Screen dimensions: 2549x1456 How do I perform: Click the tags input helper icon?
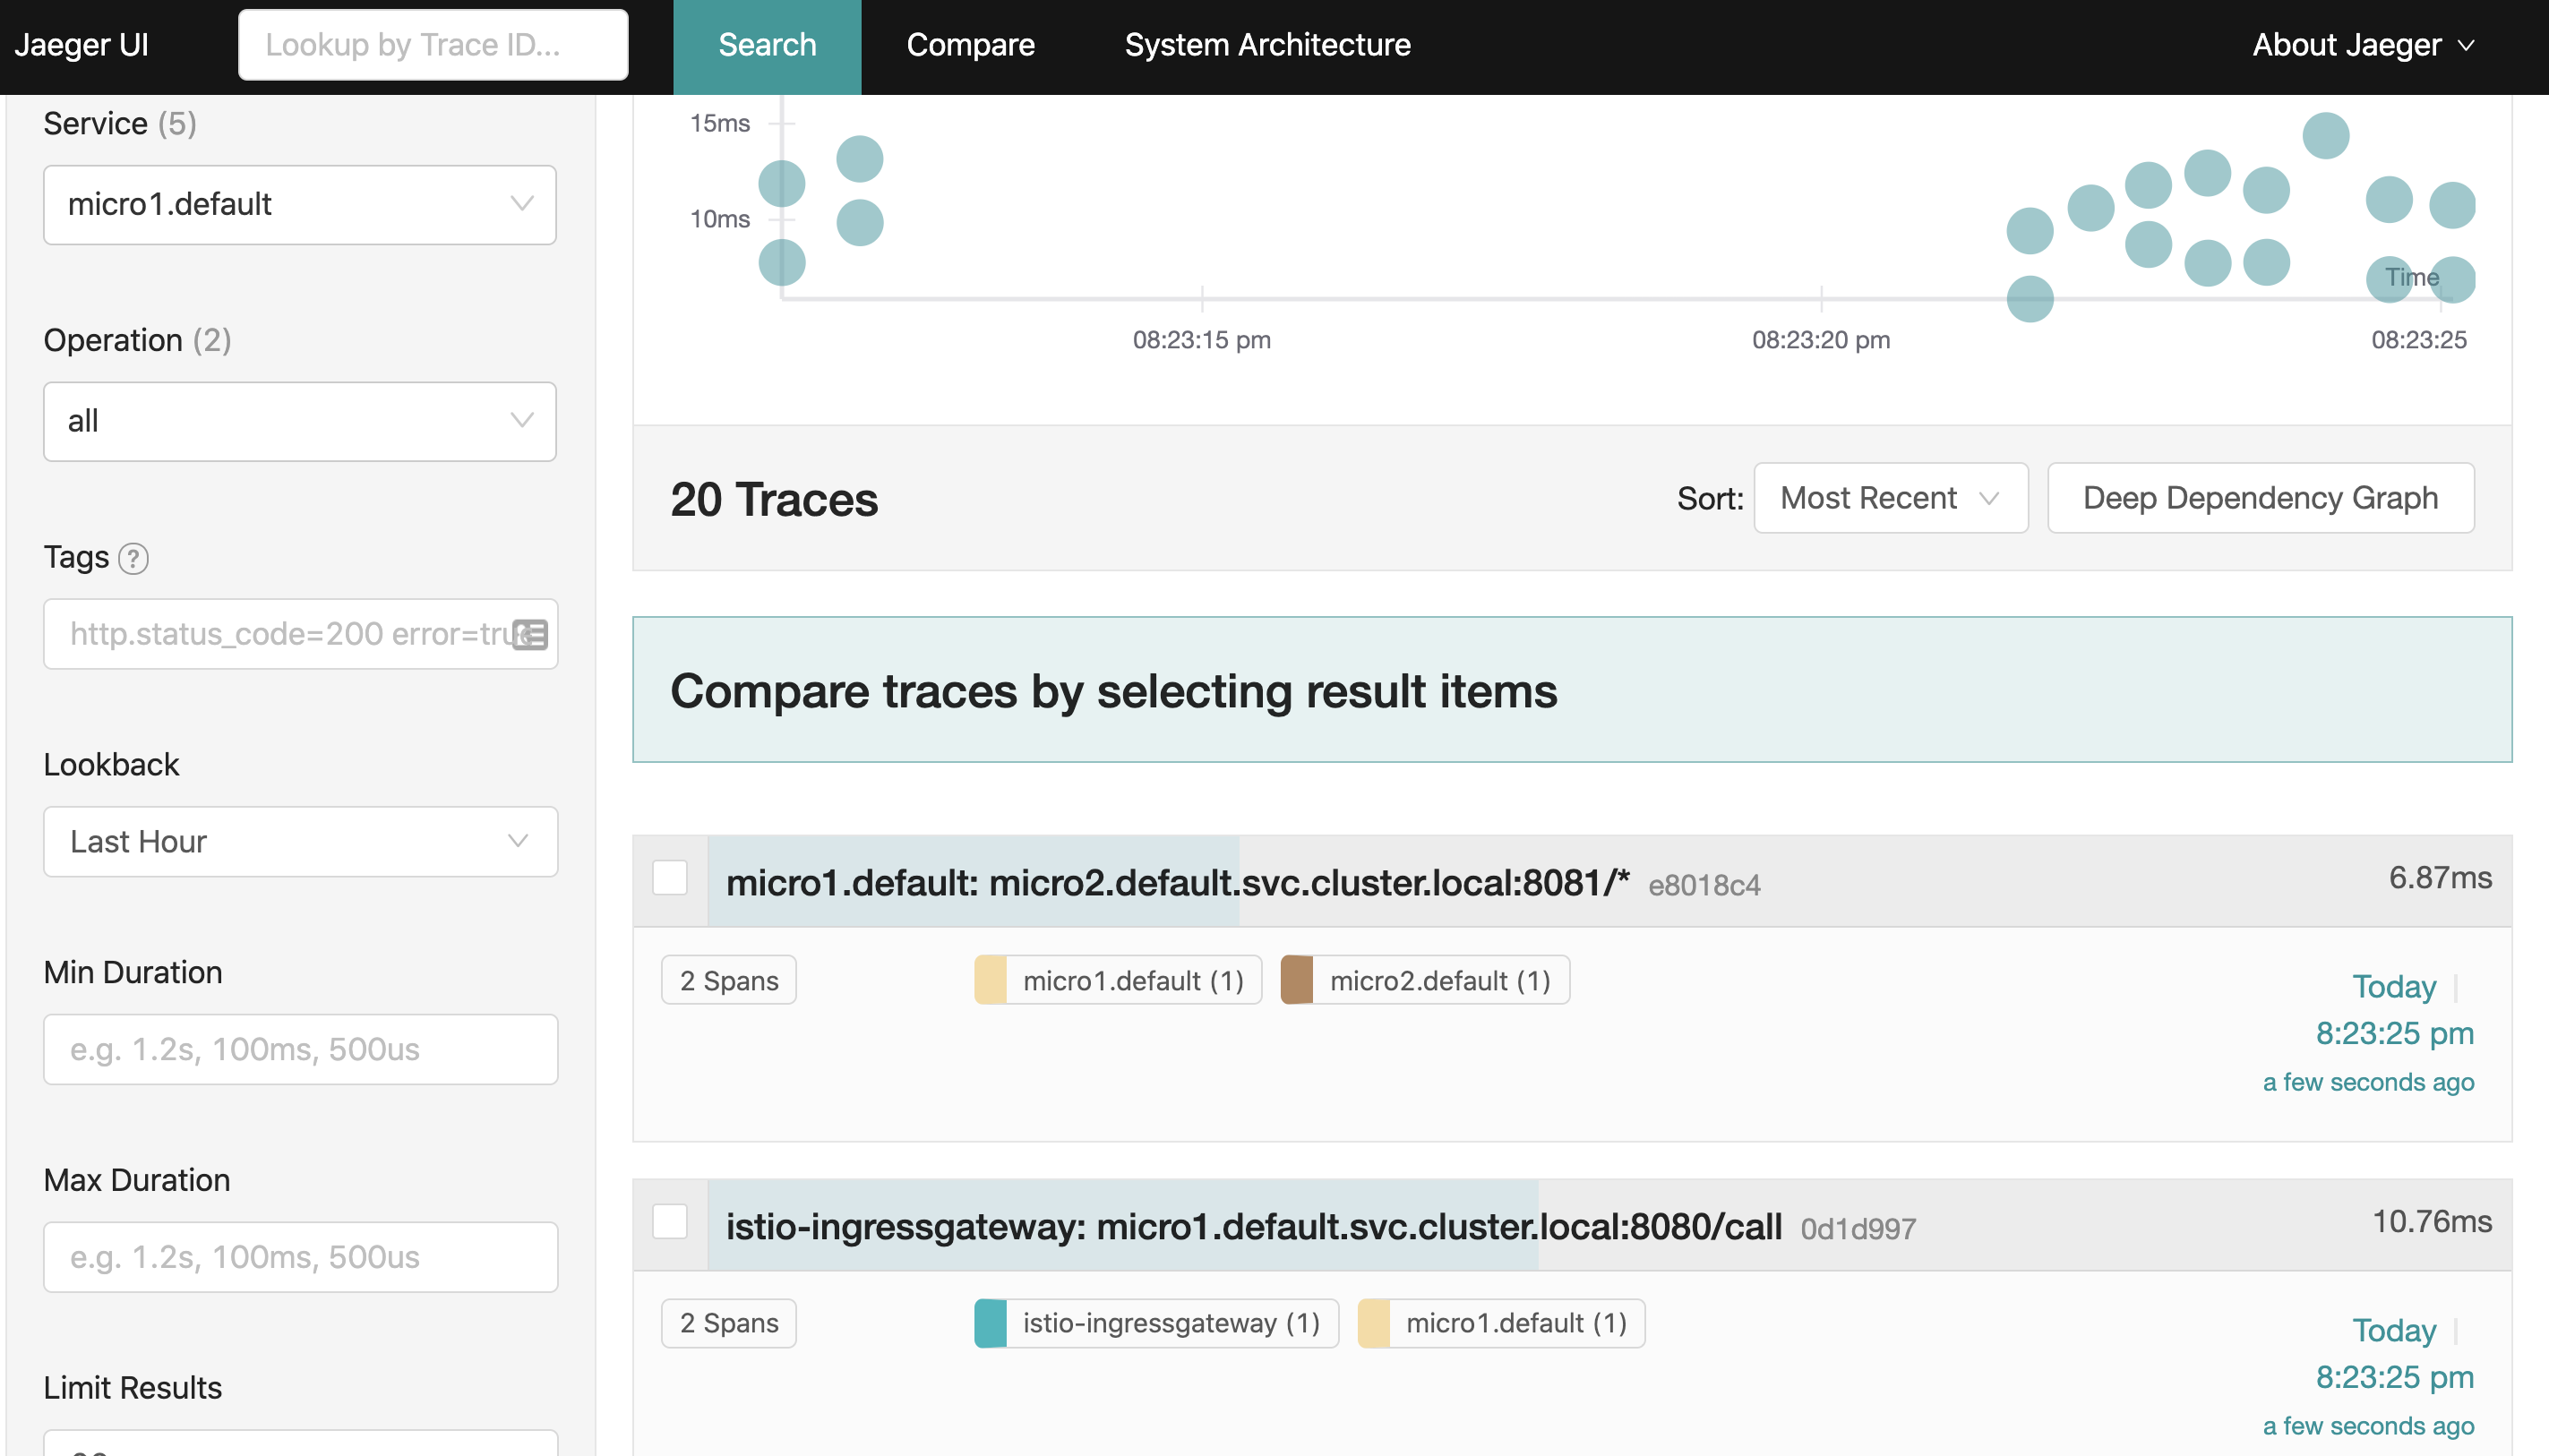pos(530,634)
